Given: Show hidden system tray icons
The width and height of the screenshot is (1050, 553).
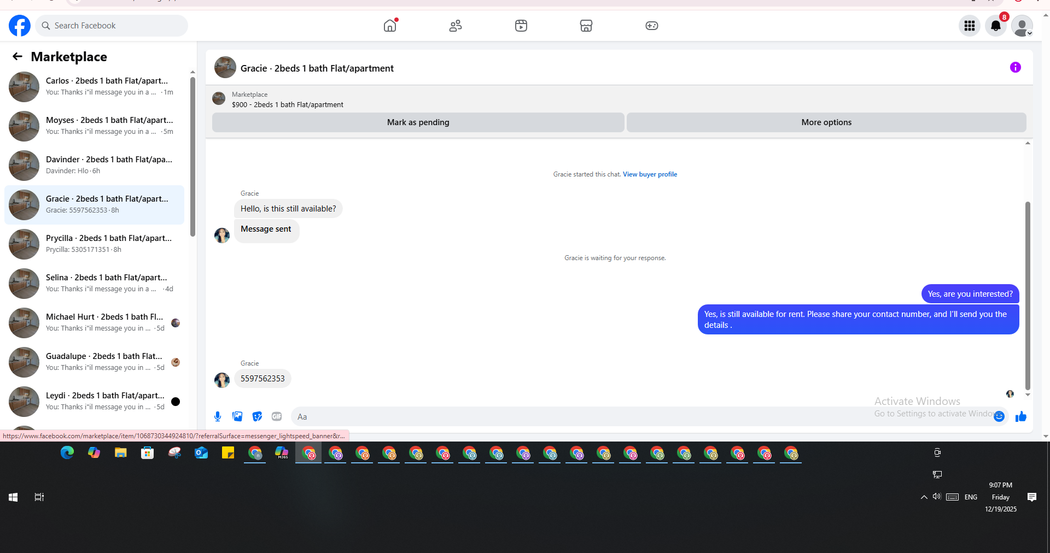Looking at the screenshot, I should 924,497.
